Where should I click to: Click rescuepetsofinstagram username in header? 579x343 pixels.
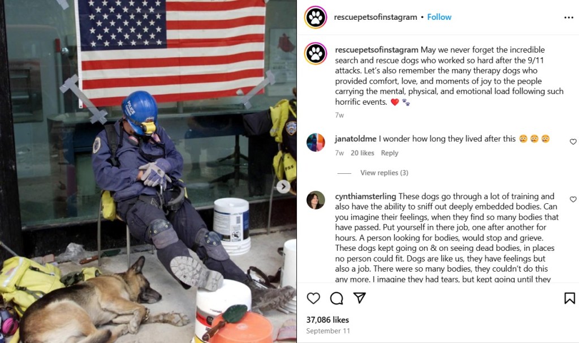(375, 17)
